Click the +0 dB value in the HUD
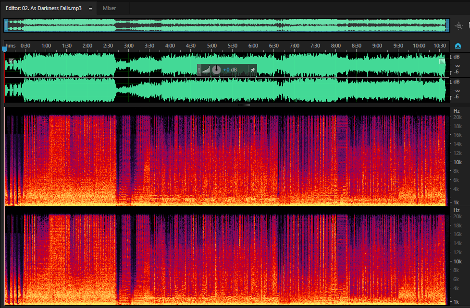470x308 pixels. pyautogui.click(x=230, y=70)
